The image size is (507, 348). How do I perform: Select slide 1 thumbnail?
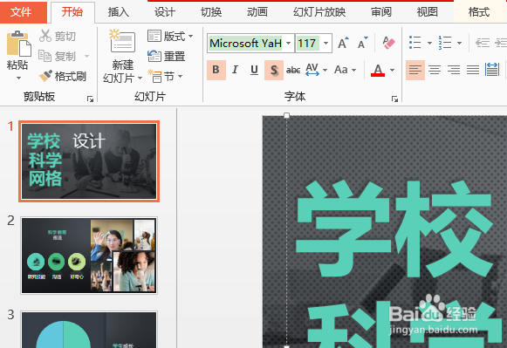(89, 161)
